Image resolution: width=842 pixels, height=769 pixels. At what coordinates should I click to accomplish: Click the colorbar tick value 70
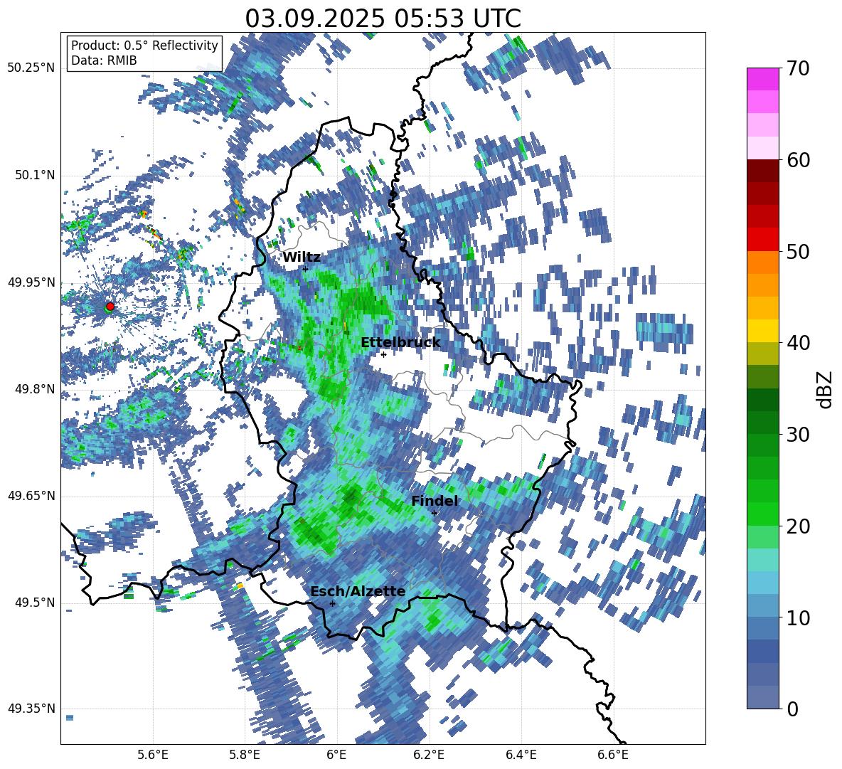[x=799, y=69]
